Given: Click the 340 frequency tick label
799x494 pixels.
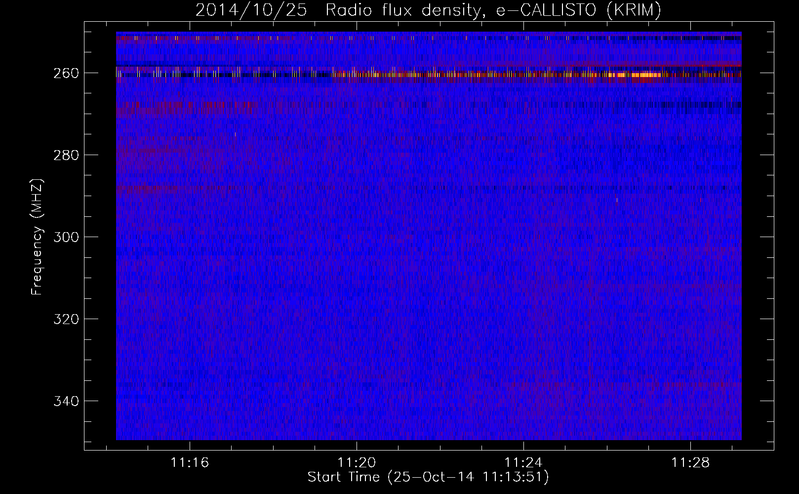Looking at the screenshot, I should coord(66,401).
